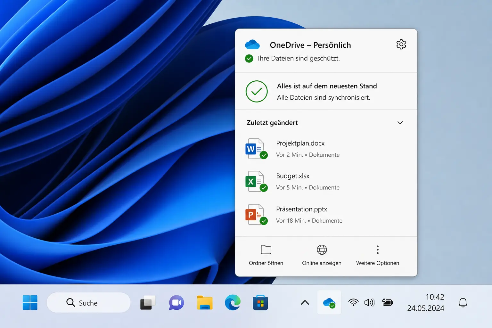Open the Windows Start button
This screenshot has width=492, height=328.
[x=30, y=303]
